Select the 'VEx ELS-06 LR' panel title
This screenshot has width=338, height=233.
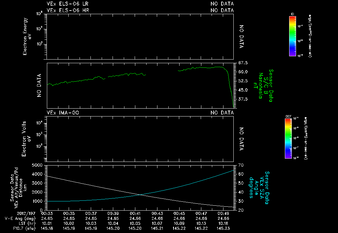67,4
